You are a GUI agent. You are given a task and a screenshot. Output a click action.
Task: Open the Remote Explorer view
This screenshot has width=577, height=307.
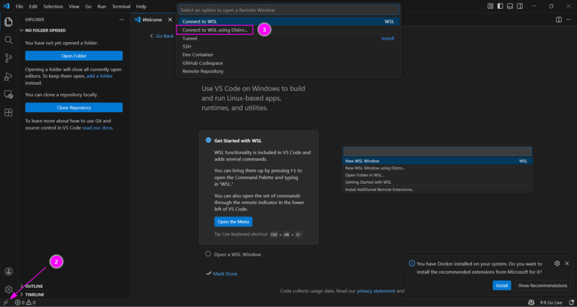click(x=8, y=95)
